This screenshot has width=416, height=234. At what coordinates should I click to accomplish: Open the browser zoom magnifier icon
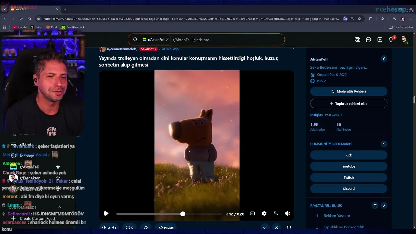(352, 19)
